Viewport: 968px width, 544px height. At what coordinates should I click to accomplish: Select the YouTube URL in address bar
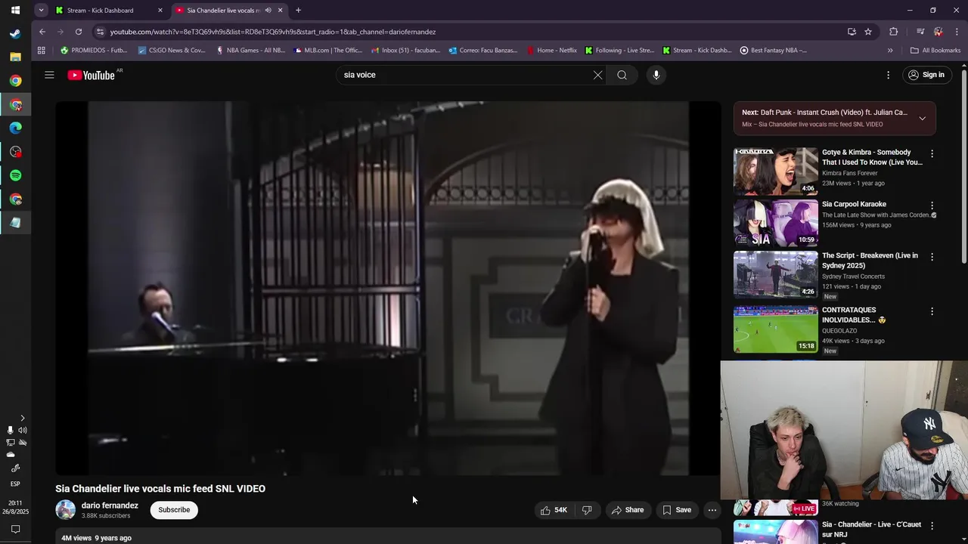tap(272, 32)
